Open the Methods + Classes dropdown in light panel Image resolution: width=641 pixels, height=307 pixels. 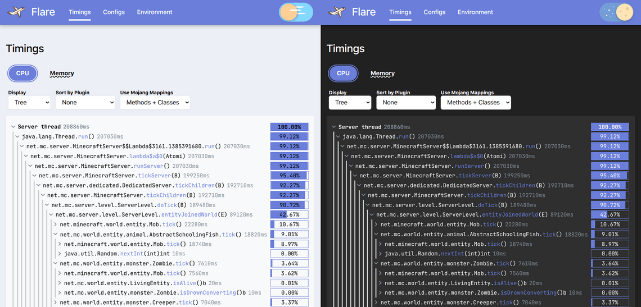click(155, 103)
